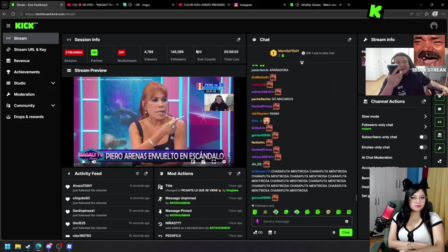
Task: Click the broadcast signal icon in right sidebar
Action: [x=440, y=122]
